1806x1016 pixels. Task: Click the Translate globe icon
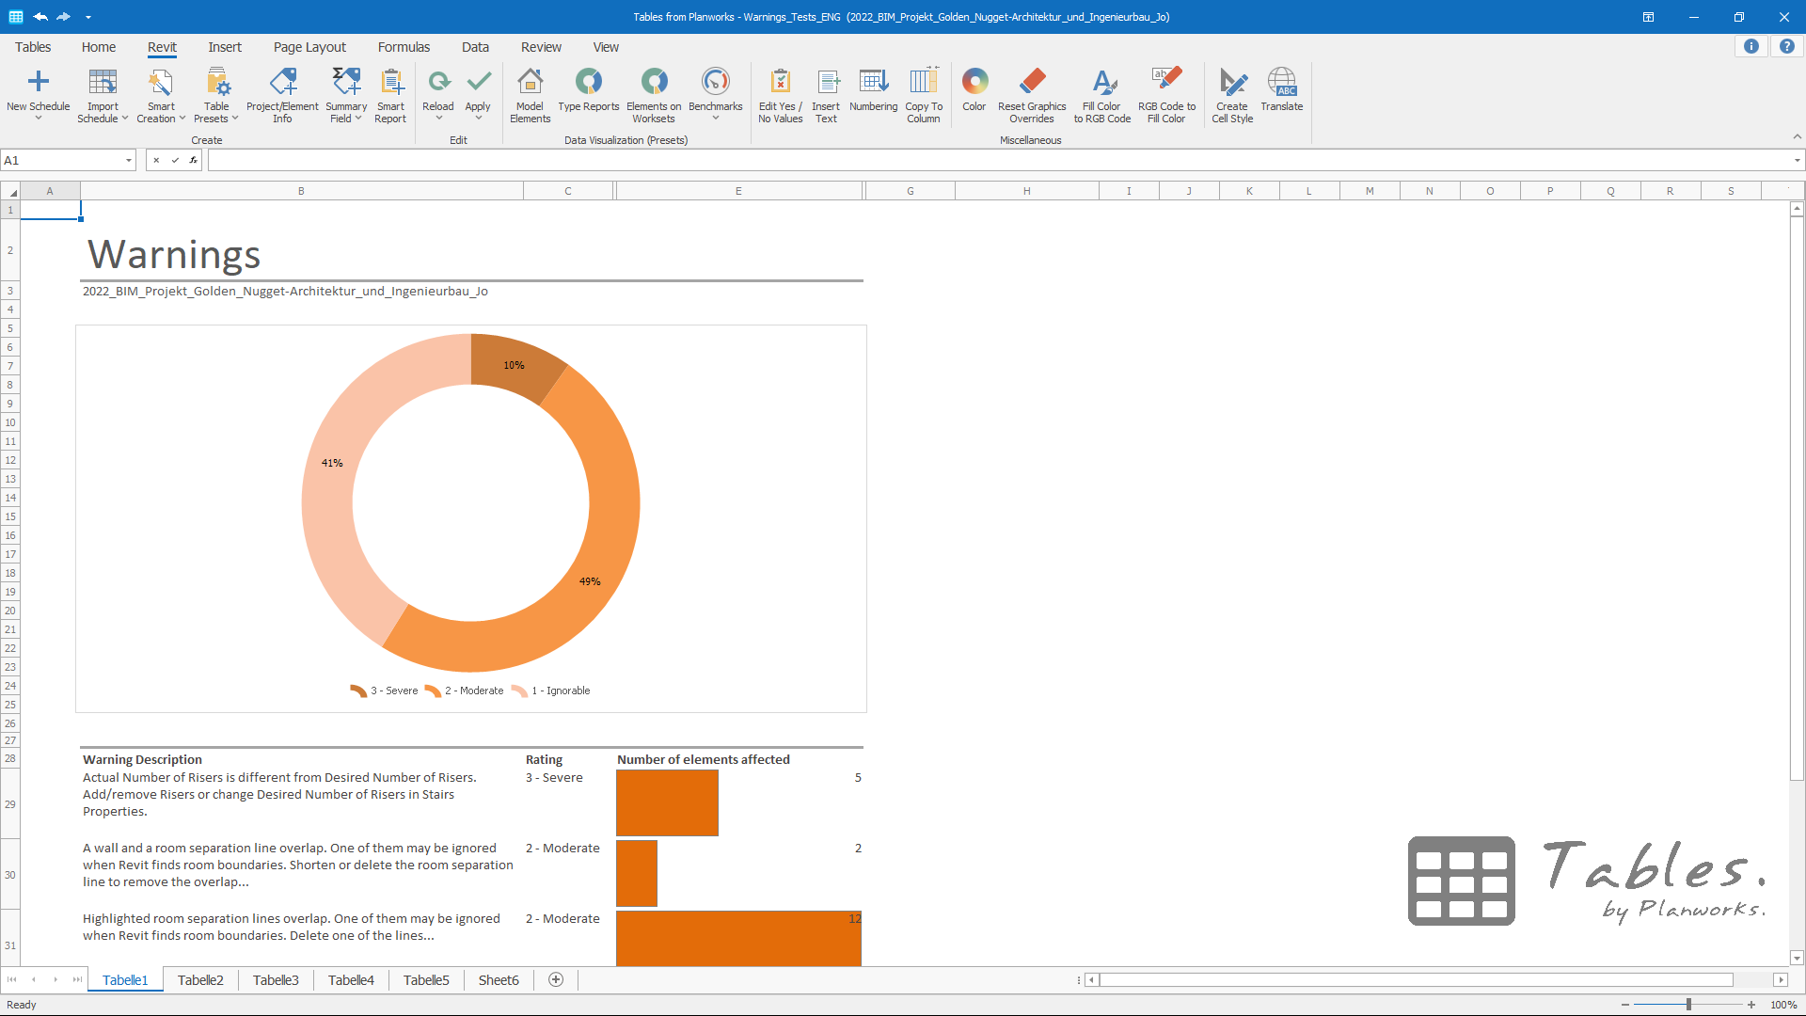(x=1281, y=83)
